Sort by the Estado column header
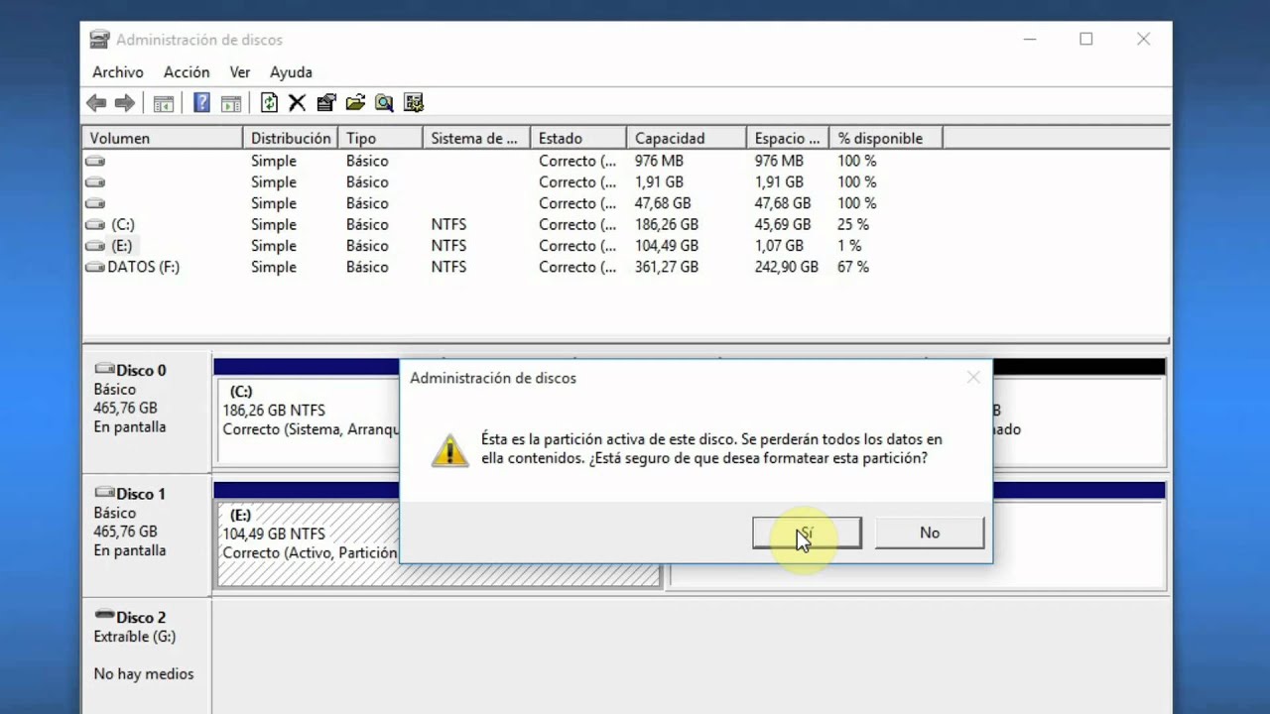Viewport: 1270px width, 714px height. (579, 138)
